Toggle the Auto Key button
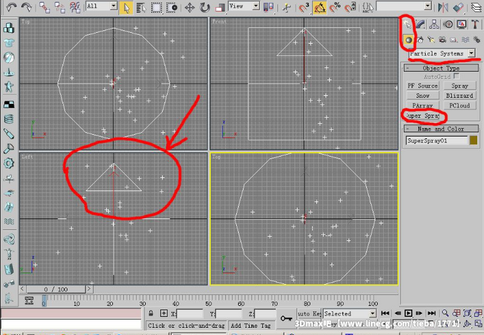The image size is (484, 335). click(x=309, y=314)
